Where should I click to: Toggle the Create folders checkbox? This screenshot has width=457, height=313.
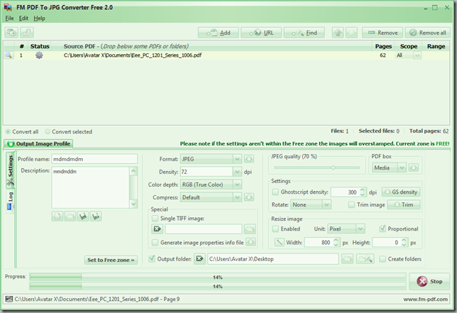point(382,259)
